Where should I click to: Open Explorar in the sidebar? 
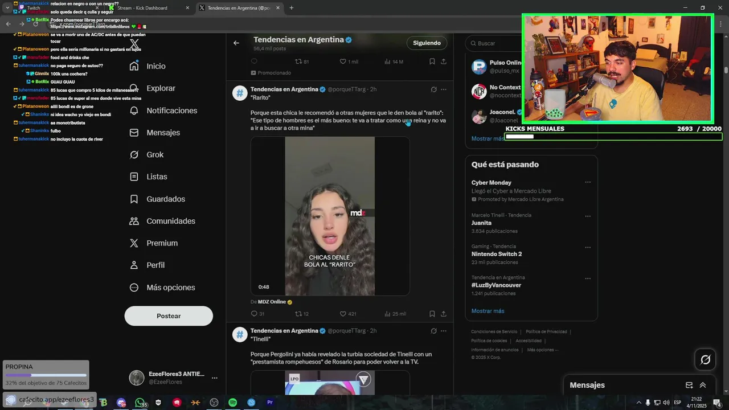(153, 88)
